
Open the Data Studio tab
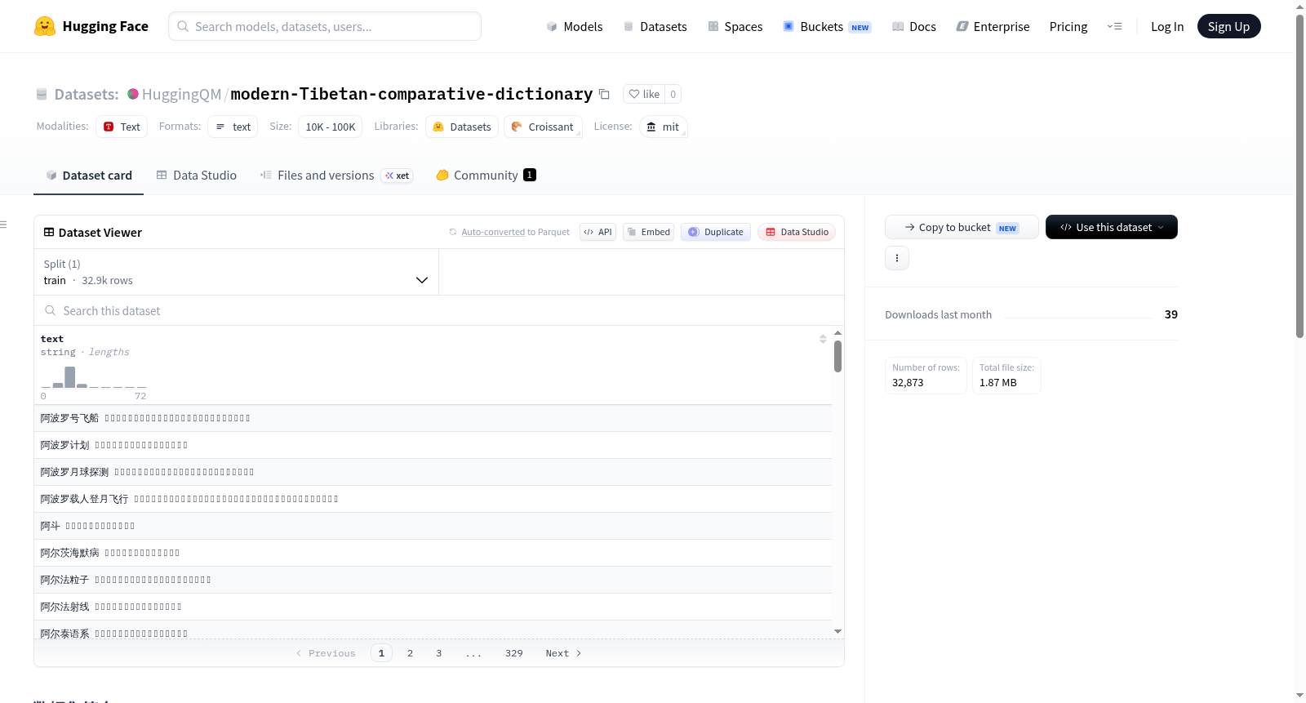(x=197, y=176)
